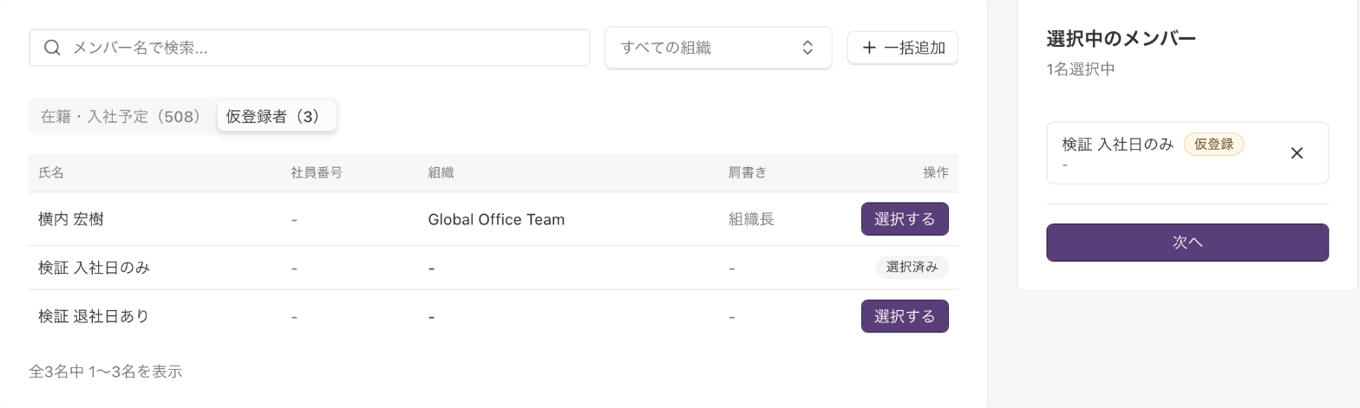Click the 組織長 title cell

(x=751, y=219)
